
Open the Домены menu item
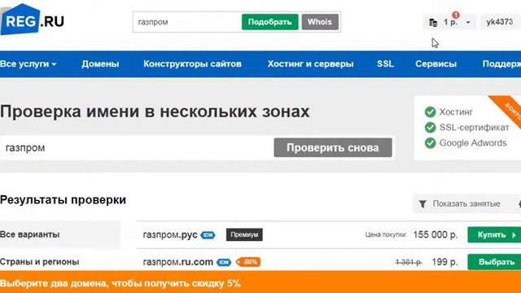click(100, 63)
